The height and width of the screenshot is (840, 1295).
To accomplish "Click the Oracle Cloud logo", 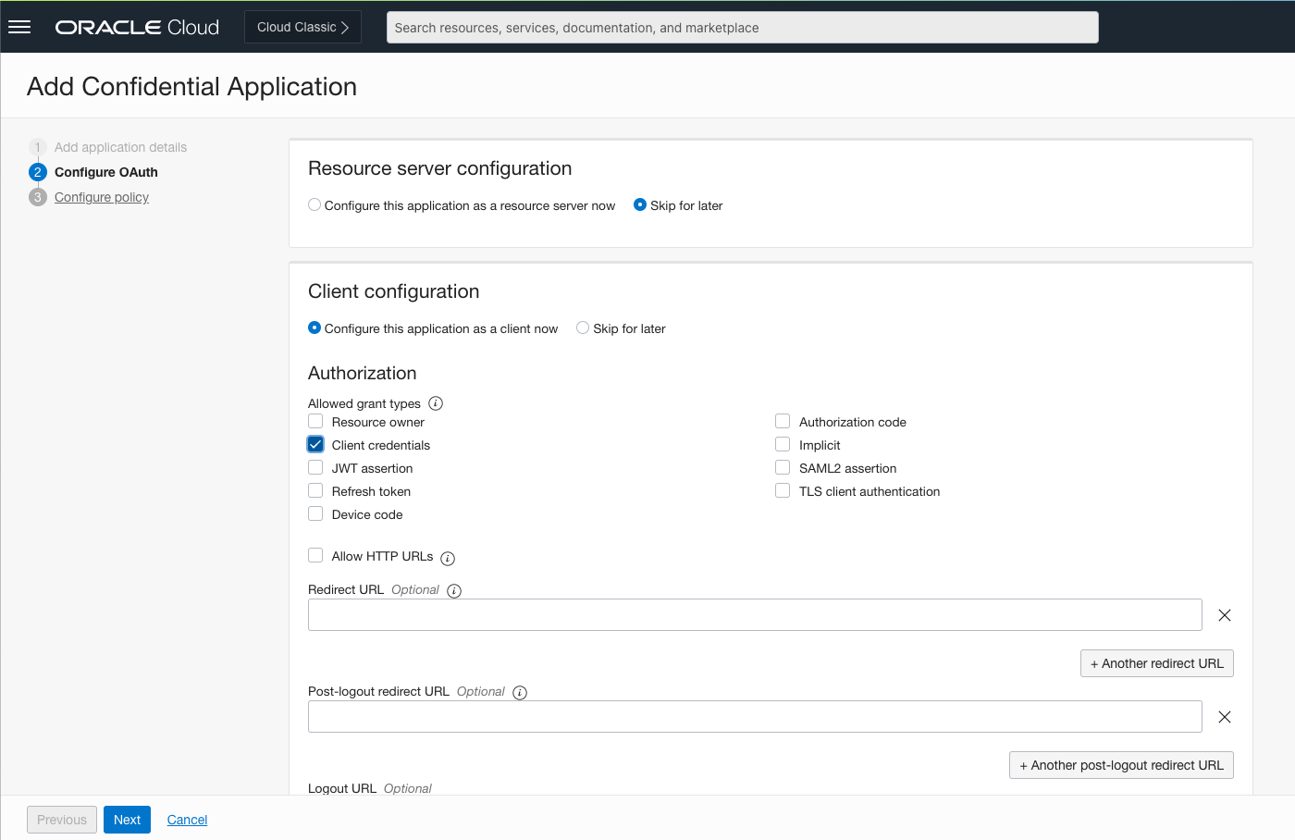I will 136,27.
